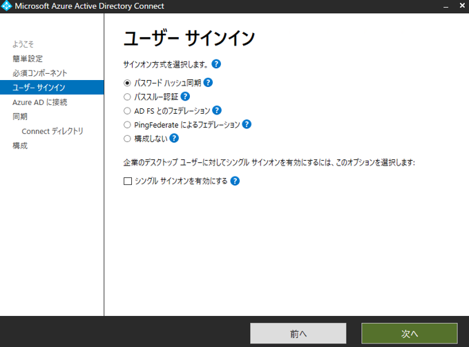Select パスワード ハッシュ同期 radio button

(127, 83)
